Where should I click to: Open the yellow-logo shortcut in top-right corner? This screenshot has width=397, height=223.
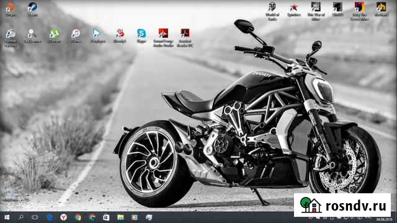pos(381,10)
